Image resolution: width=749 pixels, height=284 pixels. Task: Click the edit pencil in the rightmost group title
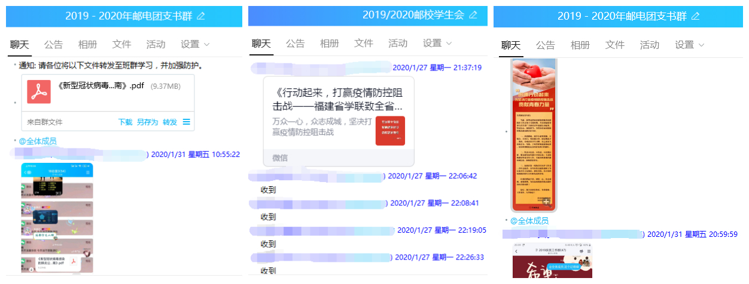click(695, 16)
